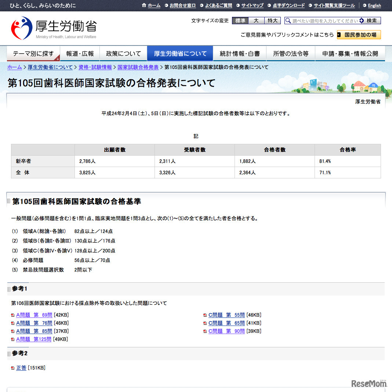This screenshot has width=392, height=392.
Task: Click the magnifying glass in the search box
Action: click(x=288, y=21)
